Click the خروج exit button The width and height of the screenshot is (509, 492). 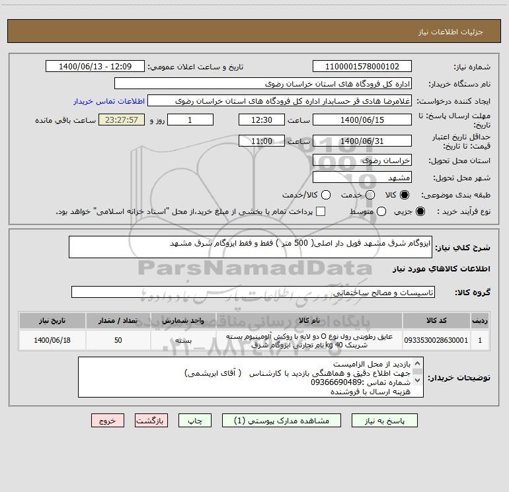[x=108, y=421]
